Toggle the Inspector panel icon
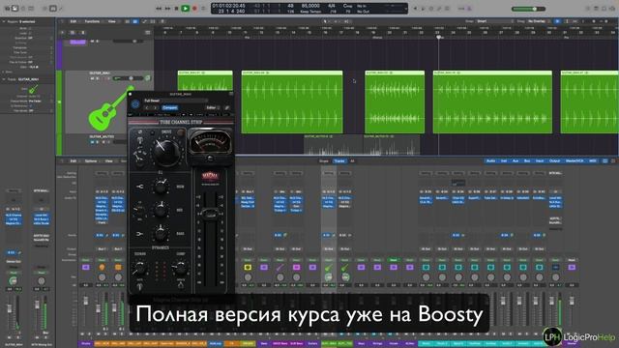Image resolution: width=619 pixels, height=348 pixels. pos(15,9)
